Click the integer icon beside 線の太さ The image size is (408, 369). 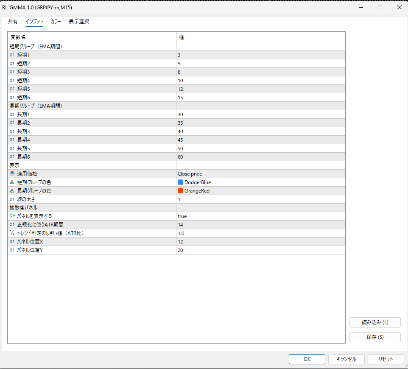click(x=12, y=199)
